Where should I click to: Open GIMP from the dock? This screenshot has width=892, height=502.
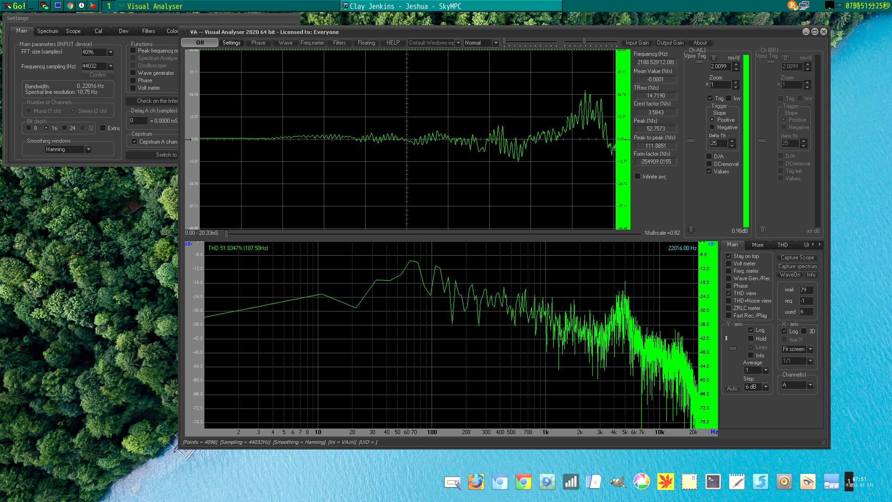point(617,482)
